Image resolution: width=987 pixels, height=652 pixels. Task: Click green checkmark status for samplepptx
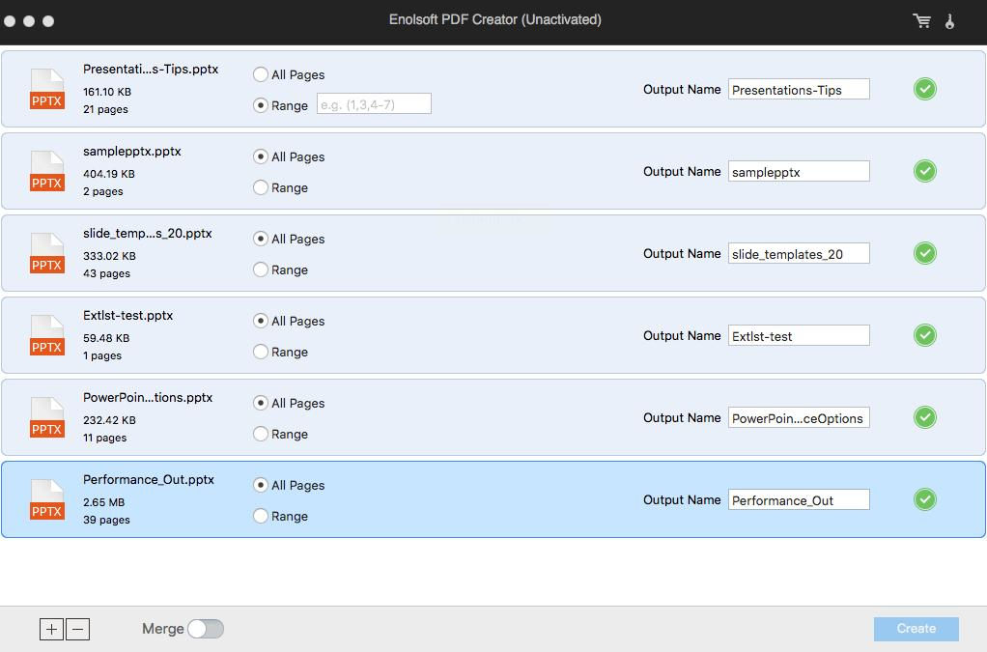(x=924, y=171)
